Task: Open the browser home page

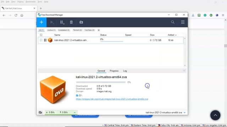Action: pos(22,15)
